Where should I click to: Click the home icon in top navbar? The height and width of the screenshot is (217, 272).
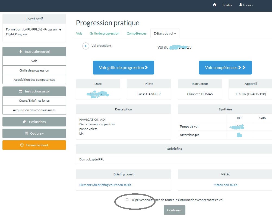(214, 5)
